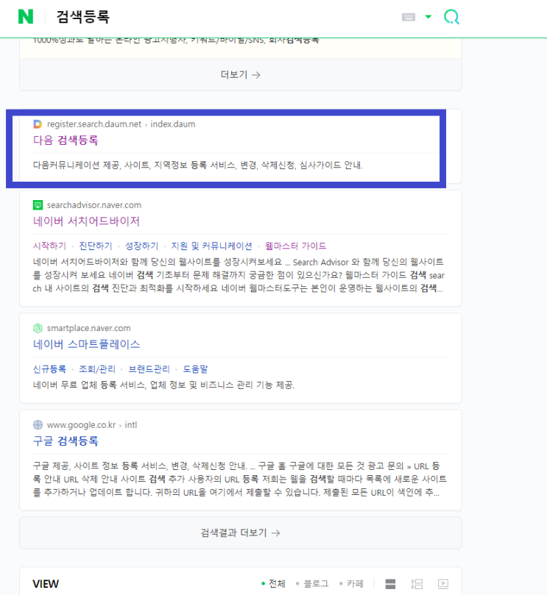Switch to card view layout icon
Image resolution: width=547 pixels, height=595 pixels.
pos(390,584)
